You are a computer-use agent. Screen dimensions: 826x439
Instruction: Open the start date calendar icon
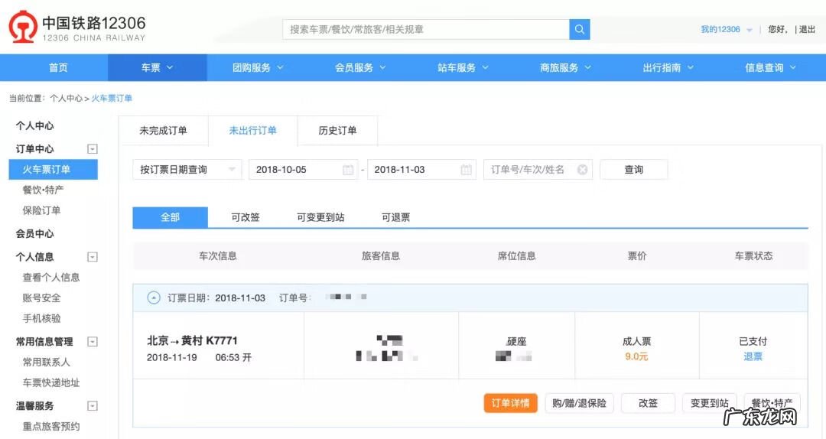[348, 170]
